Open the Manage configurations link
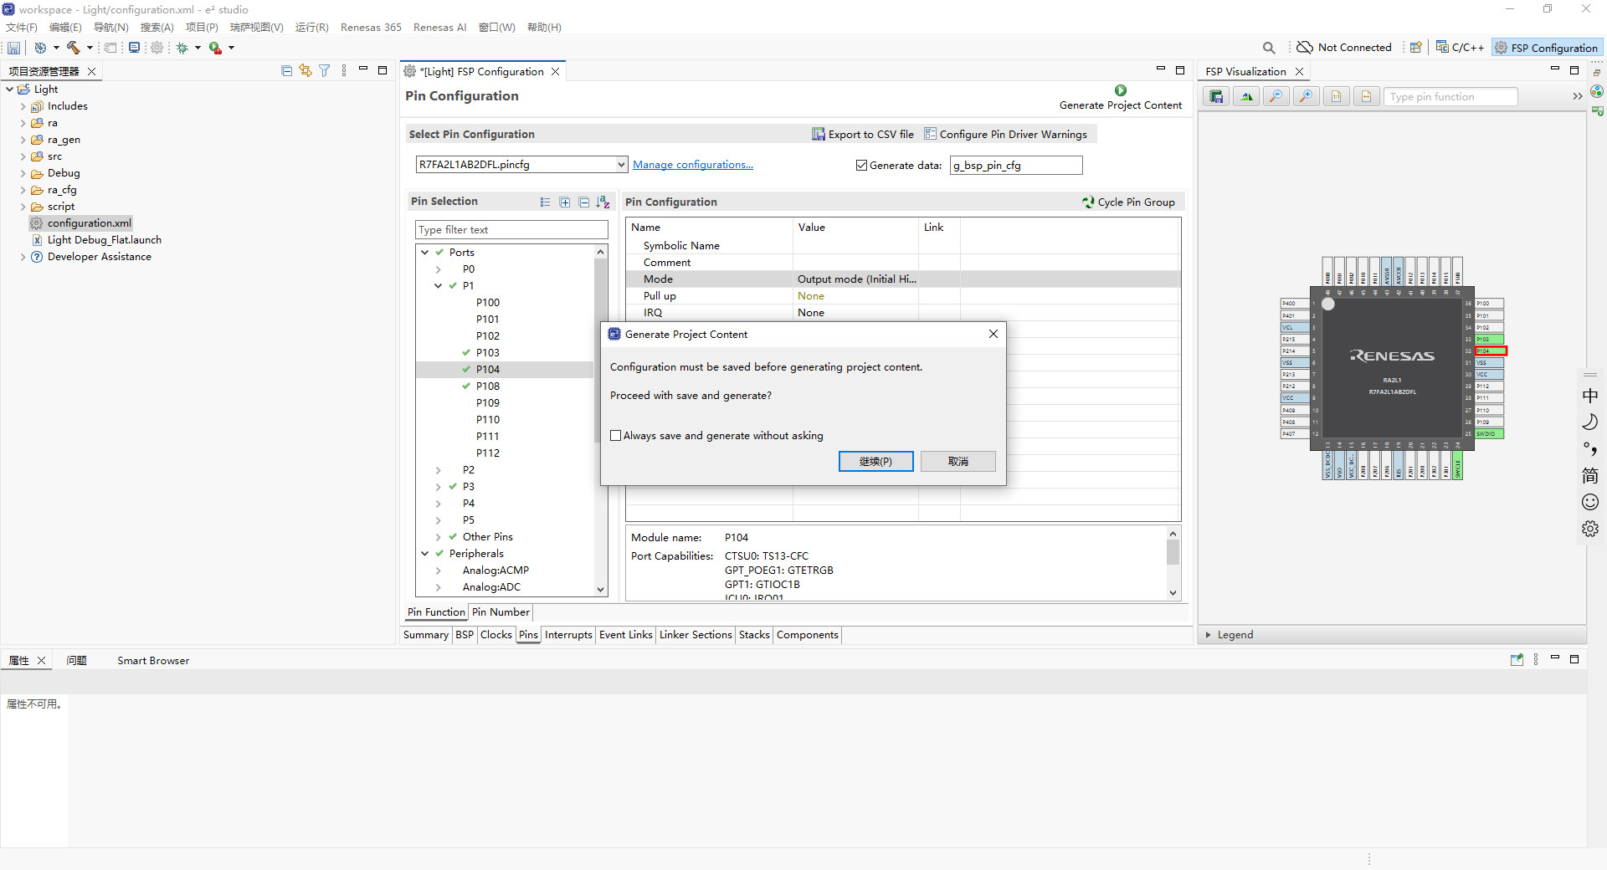 tap(693, 165)
